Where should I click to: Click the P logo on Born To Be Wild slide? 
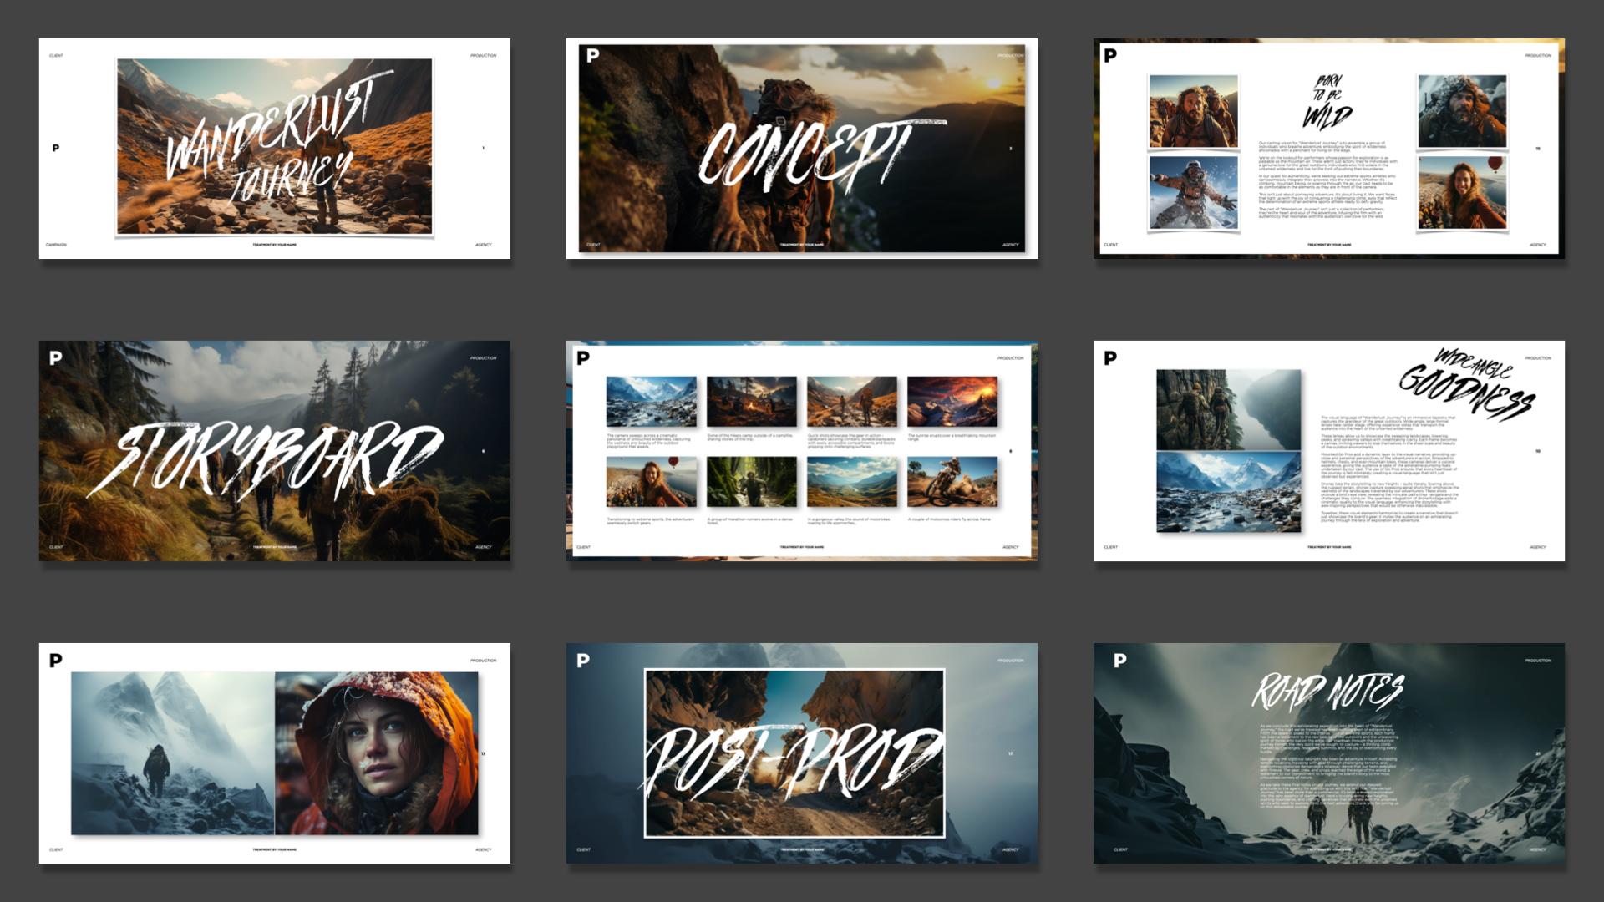(x=1110, y=56)
